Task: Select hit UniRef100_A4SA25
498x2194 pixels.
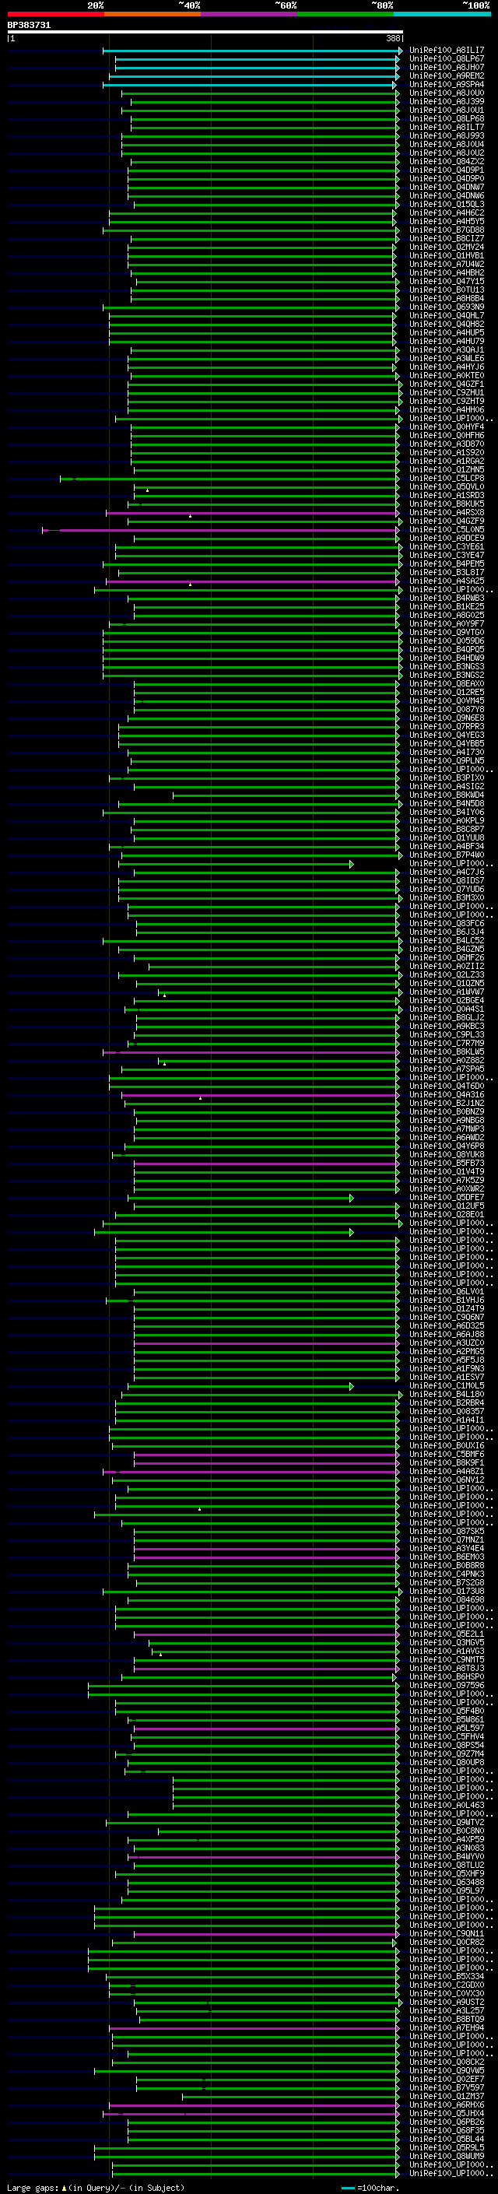Action: [x=447, y=581]
